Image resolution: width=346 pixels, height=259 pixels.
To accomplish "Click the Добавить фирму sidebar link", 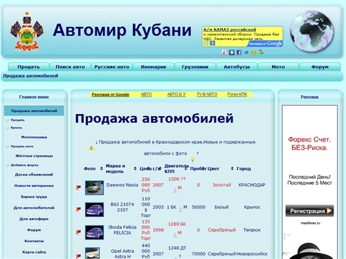I will pos(24,165).
